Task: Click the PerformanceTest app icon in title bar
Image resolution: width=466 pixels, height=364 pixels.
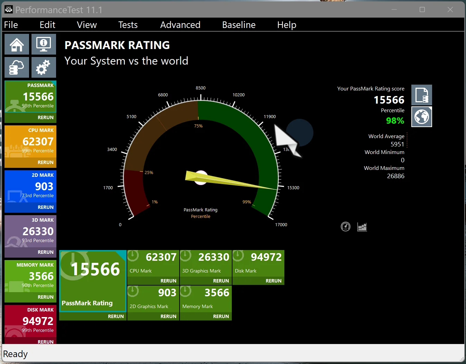Action: click(8, 9)
